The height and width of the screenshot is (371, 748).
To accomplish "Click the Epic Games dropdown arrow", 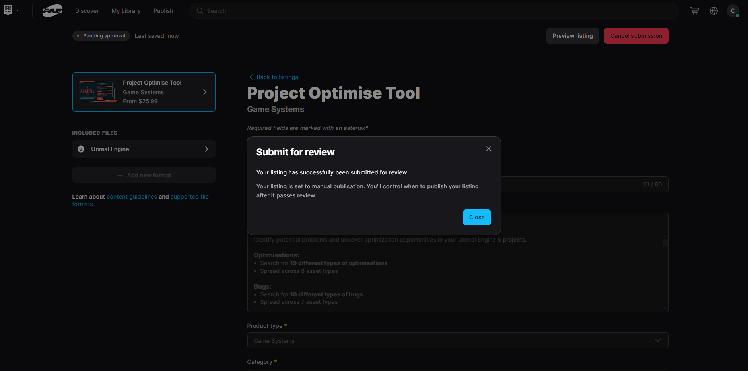I will (17, 10).
